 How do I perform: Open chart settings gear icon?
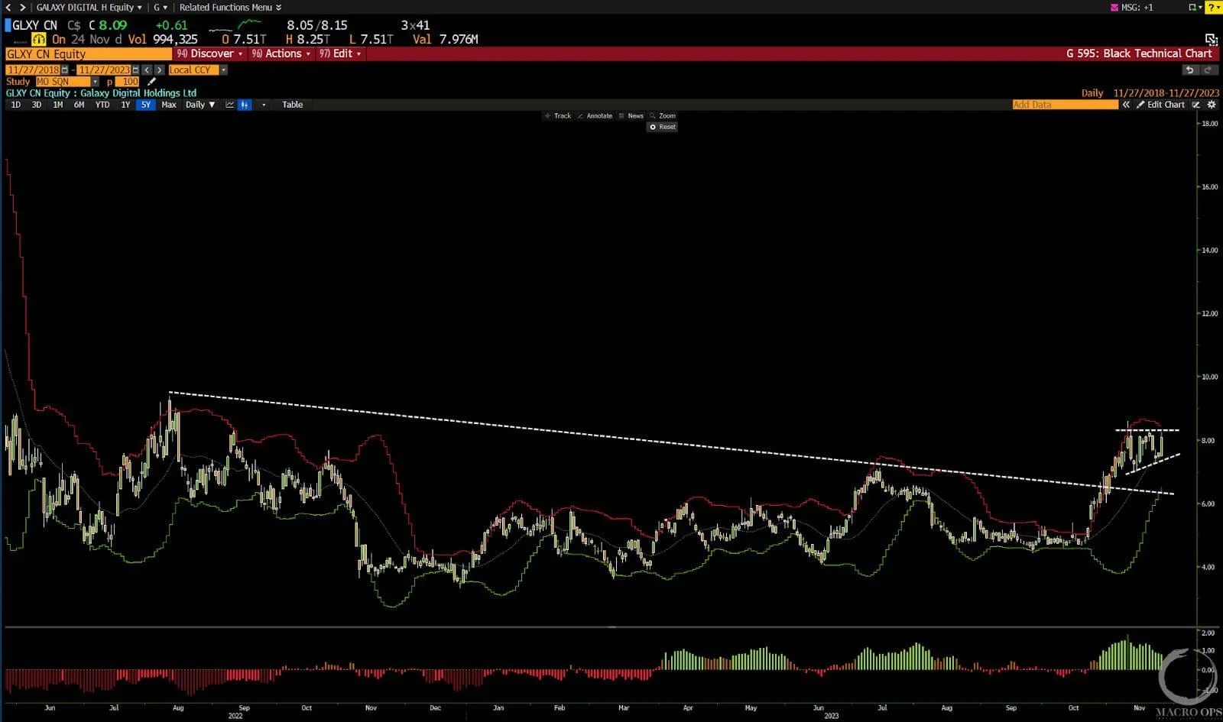click(1212, 105)
